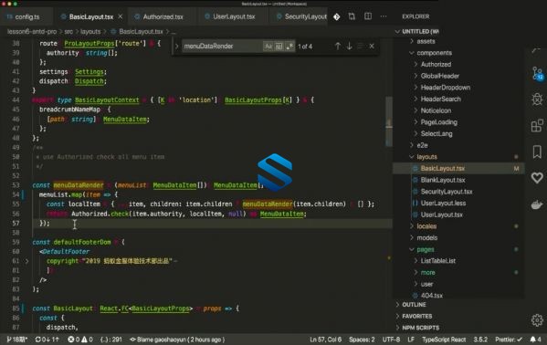Change the UTF-8 file encoding
The width and height of the screenshot is (547, 345).
(x=391, y=340)
